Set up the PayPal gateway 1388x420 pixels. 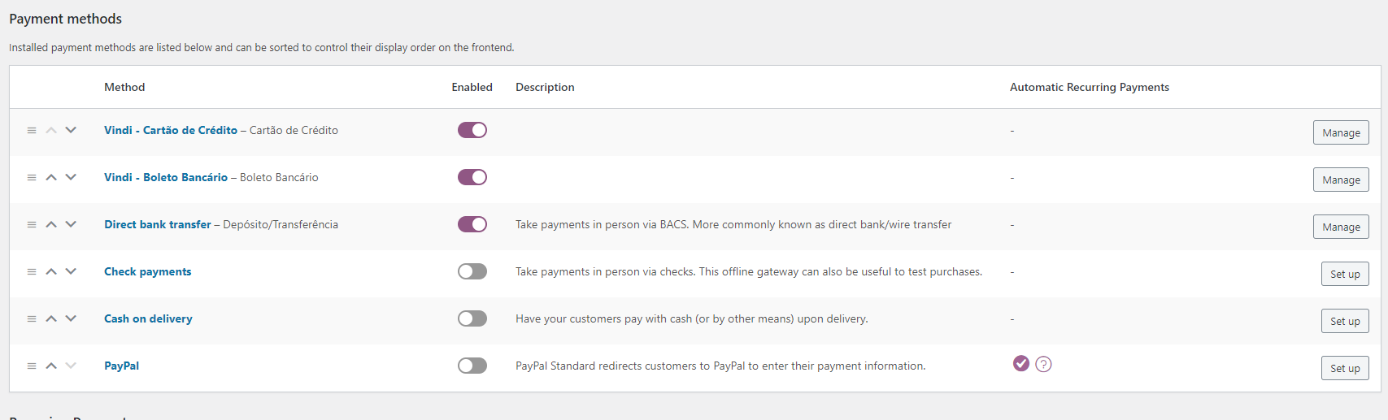coord(1345,368)
